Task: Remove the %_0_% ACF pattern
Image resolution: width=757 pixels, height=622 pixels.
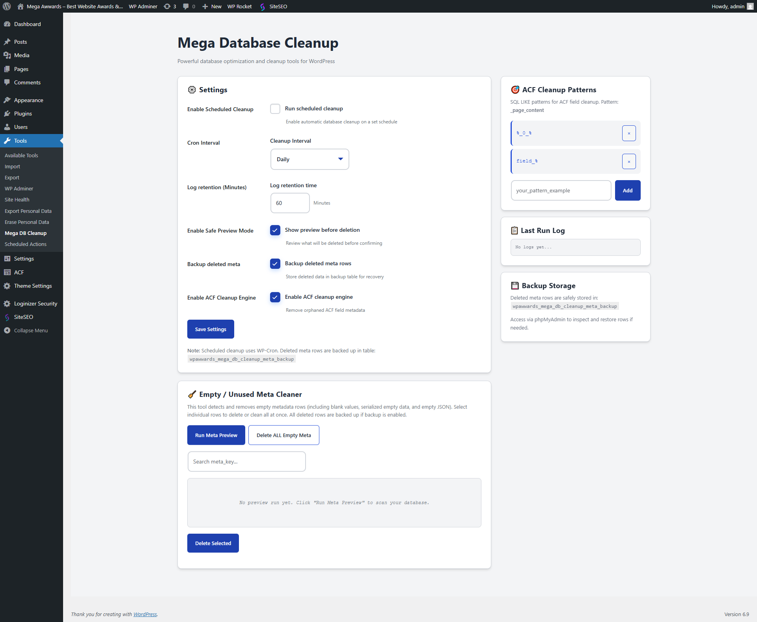Action: click(628, 133)
